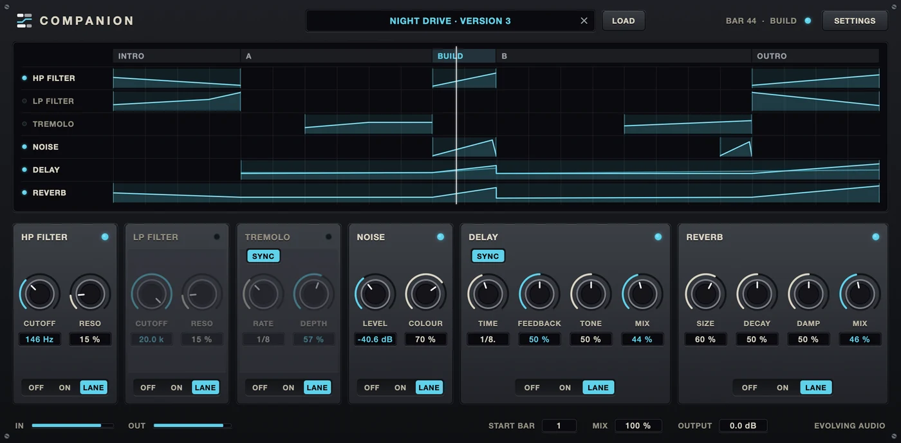Click the HP Filter RESO knob
The image size is (901, 443).
[90, 294]
